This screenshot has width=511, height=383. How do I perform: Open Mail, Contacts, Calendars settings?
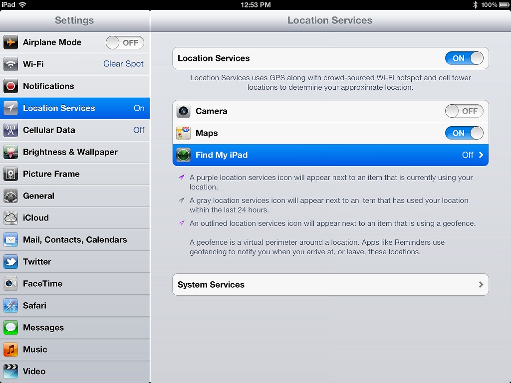pyautogui.click(x=75, y=240)
